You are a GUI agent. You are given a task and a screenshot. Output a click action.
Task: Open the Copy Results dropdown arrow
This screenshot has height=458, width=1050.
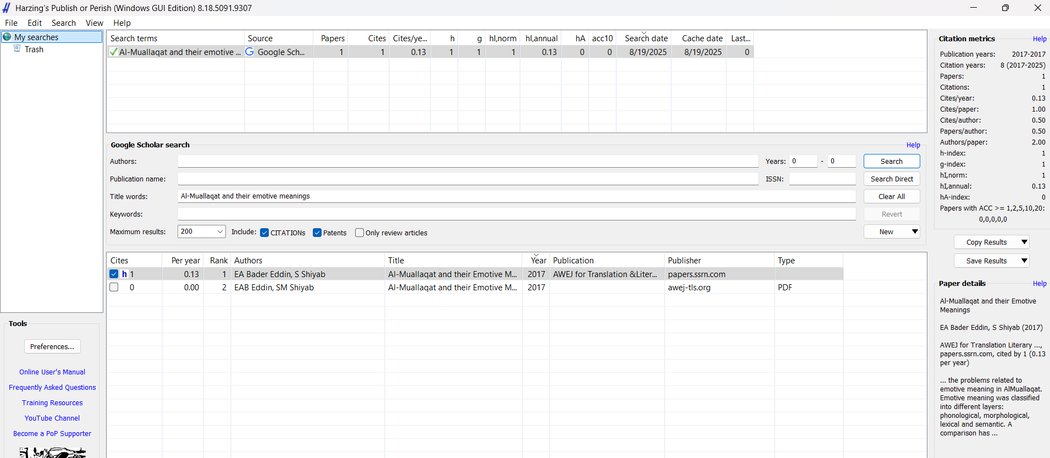(1024, 242)
